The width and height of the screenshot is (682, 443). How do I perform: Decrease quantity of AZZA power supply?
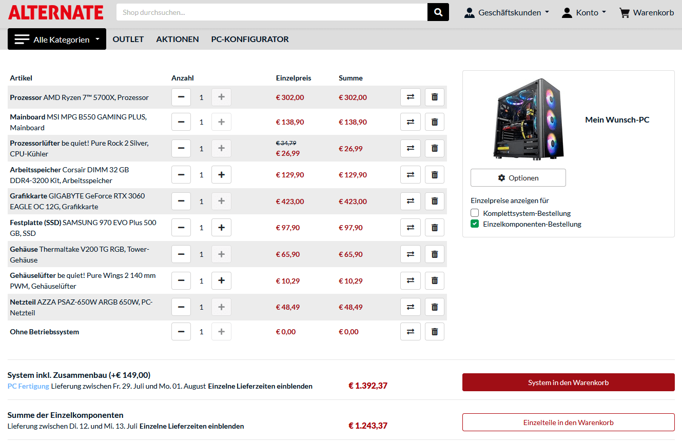pyautogui.click(x=181, y=307)
